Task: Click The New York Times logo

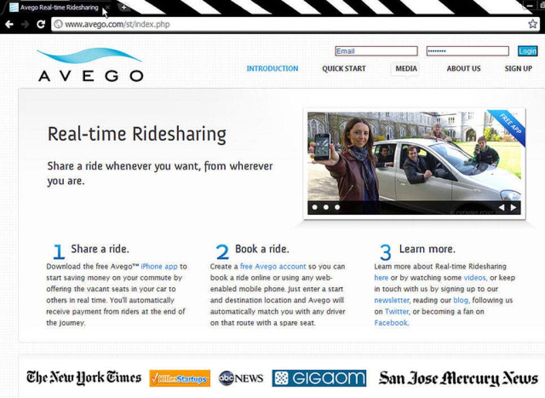Action: (84, 378)
